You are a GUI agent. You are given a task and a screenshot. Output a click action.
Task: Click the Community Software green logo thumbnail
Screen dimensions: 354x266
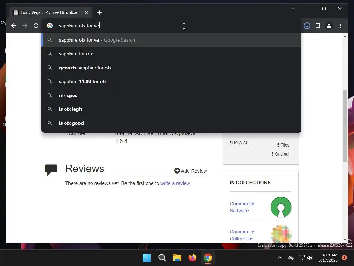tap(281, 207)
